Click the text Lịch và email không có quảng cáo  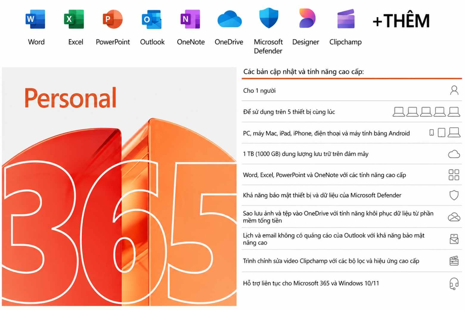point(334,239)
